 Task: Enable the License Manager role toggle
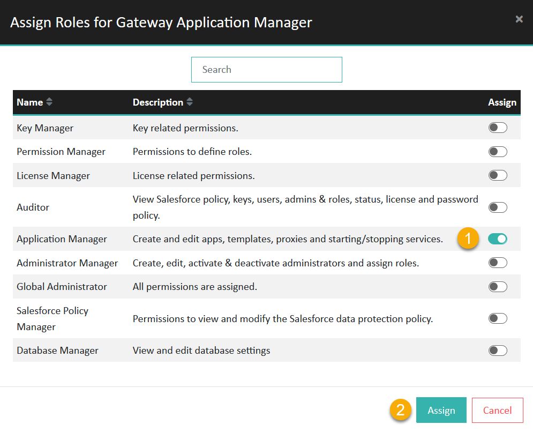click(x=498, y=175)
